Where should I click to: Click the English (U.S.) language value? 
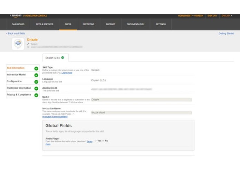98,80
